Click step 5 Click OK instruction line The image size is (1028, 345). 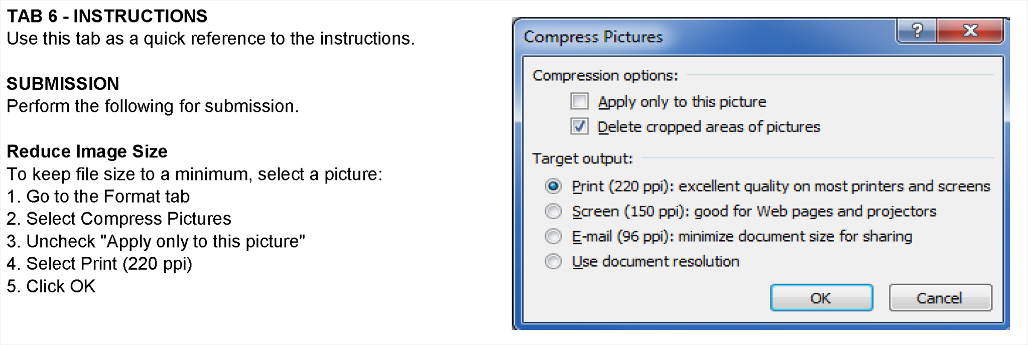(51, 286)
